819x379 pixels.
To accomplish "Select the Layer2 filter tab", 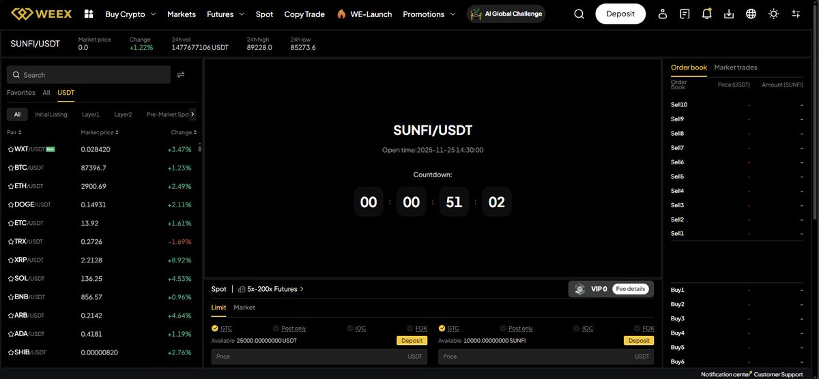I will (x=123, y=115).
